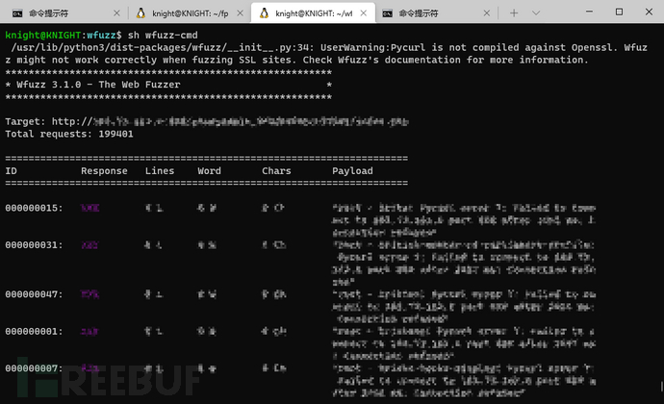Click result ID 000000001
664x404 pixels.
coord(34,331)
